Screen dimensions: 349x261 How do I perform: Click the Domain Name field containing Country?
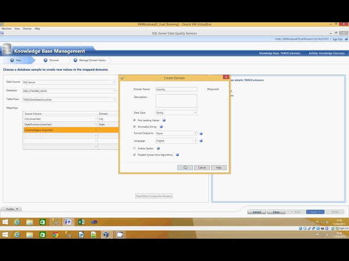click(x=176, y=89)
